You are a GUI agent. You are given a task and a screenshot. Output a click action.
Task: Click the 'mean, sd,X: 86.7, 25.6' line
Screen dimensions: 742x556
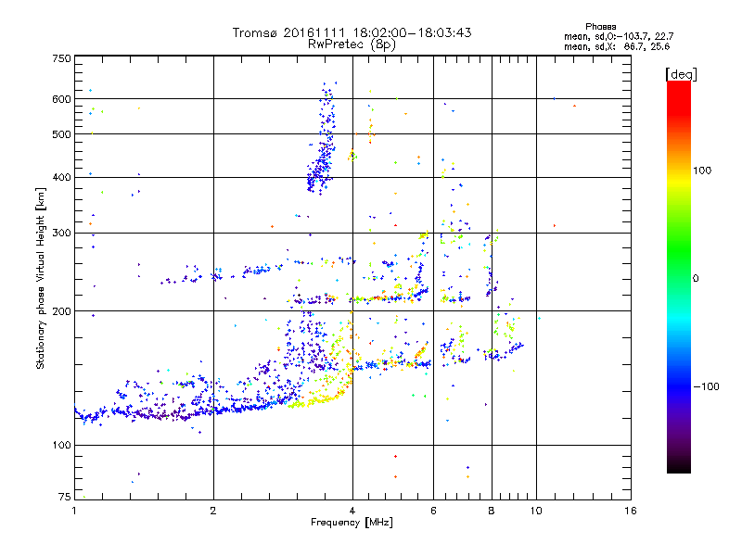(617, 46)
